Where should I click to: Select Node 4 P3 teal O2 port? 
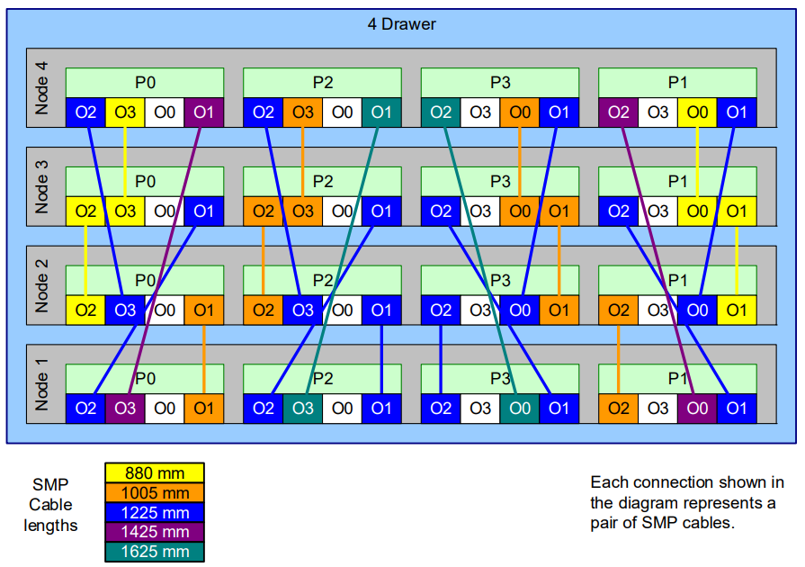[441, 112]
